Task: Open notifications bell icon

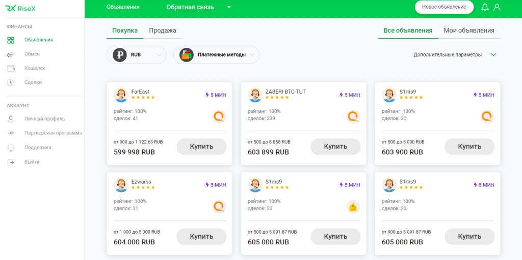Action: 485,7
